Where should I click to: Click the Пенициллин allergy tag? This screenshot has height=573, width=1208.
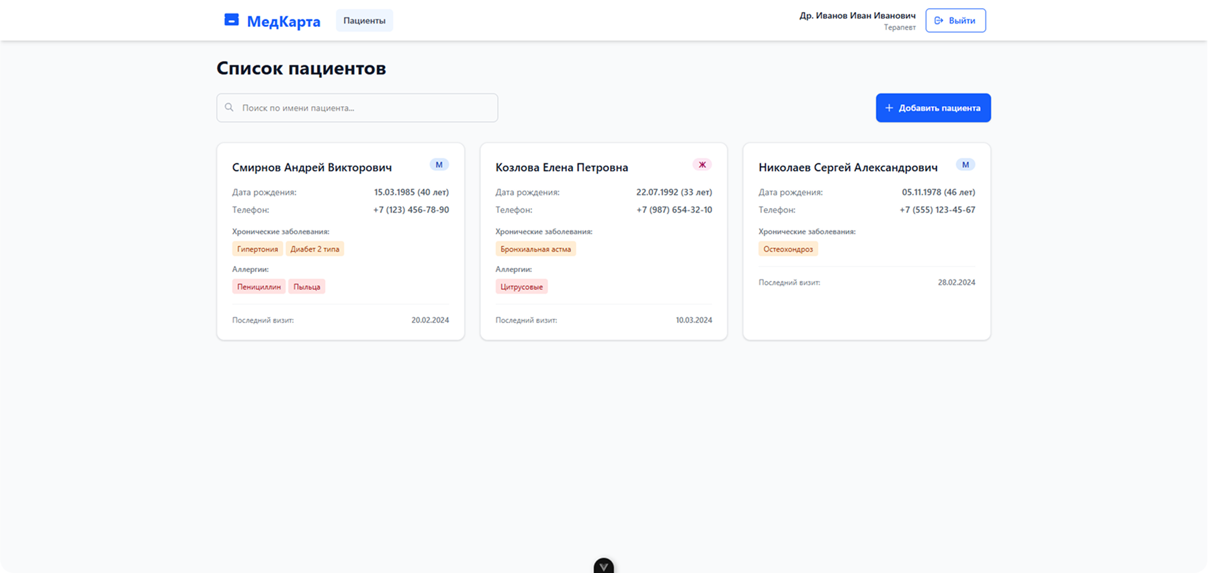coord(259,287)
